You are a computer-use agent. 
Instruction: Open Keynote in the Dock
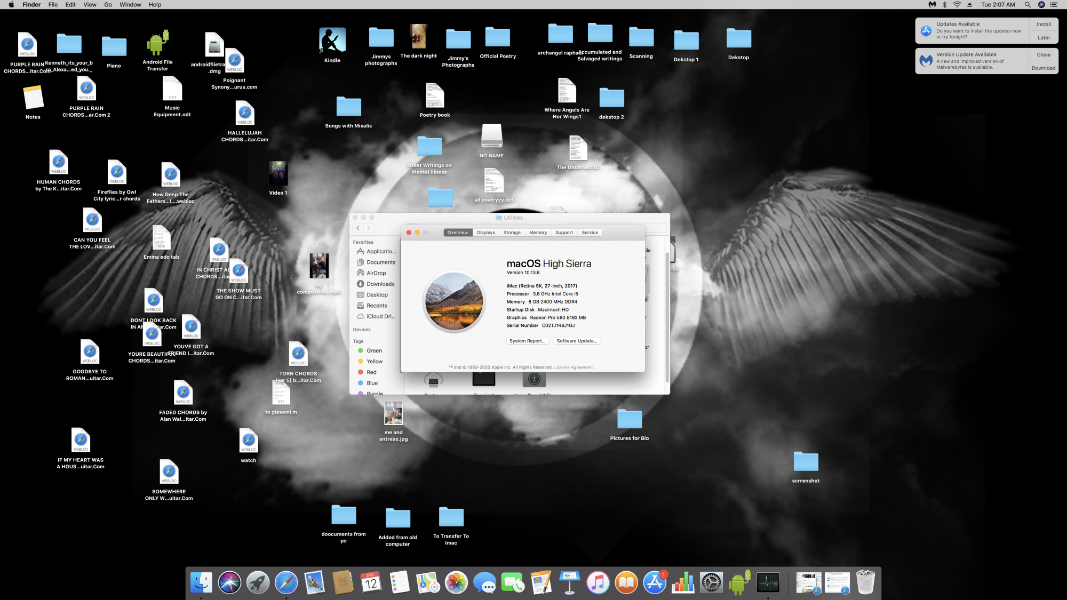[x=570, y=582]
